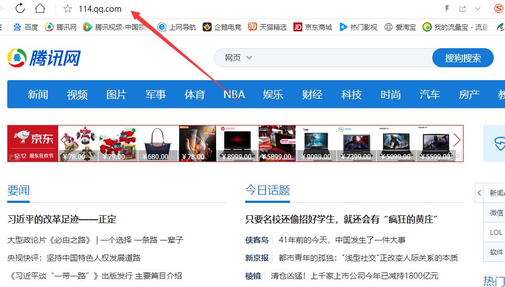Image resolution: width=505 pixels, height=287 pixels.
Task: Open the 体育 navigation tab
Action: 195,95
